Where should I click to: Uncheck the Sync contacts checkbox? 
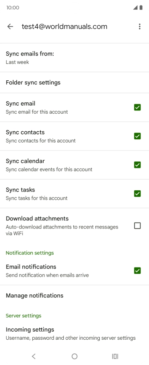[x=137, y=136]
